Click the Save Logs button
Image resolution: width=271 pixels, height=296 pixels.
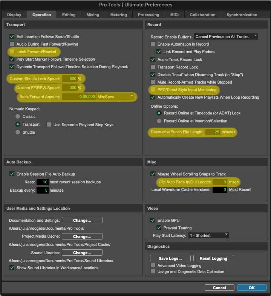[x=170, y=258]
